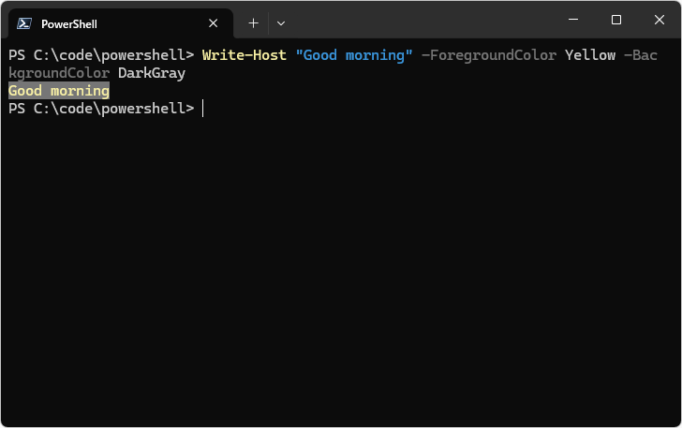Click the Write-Host command text
The image size is (682, 428).
pos(244,55)
